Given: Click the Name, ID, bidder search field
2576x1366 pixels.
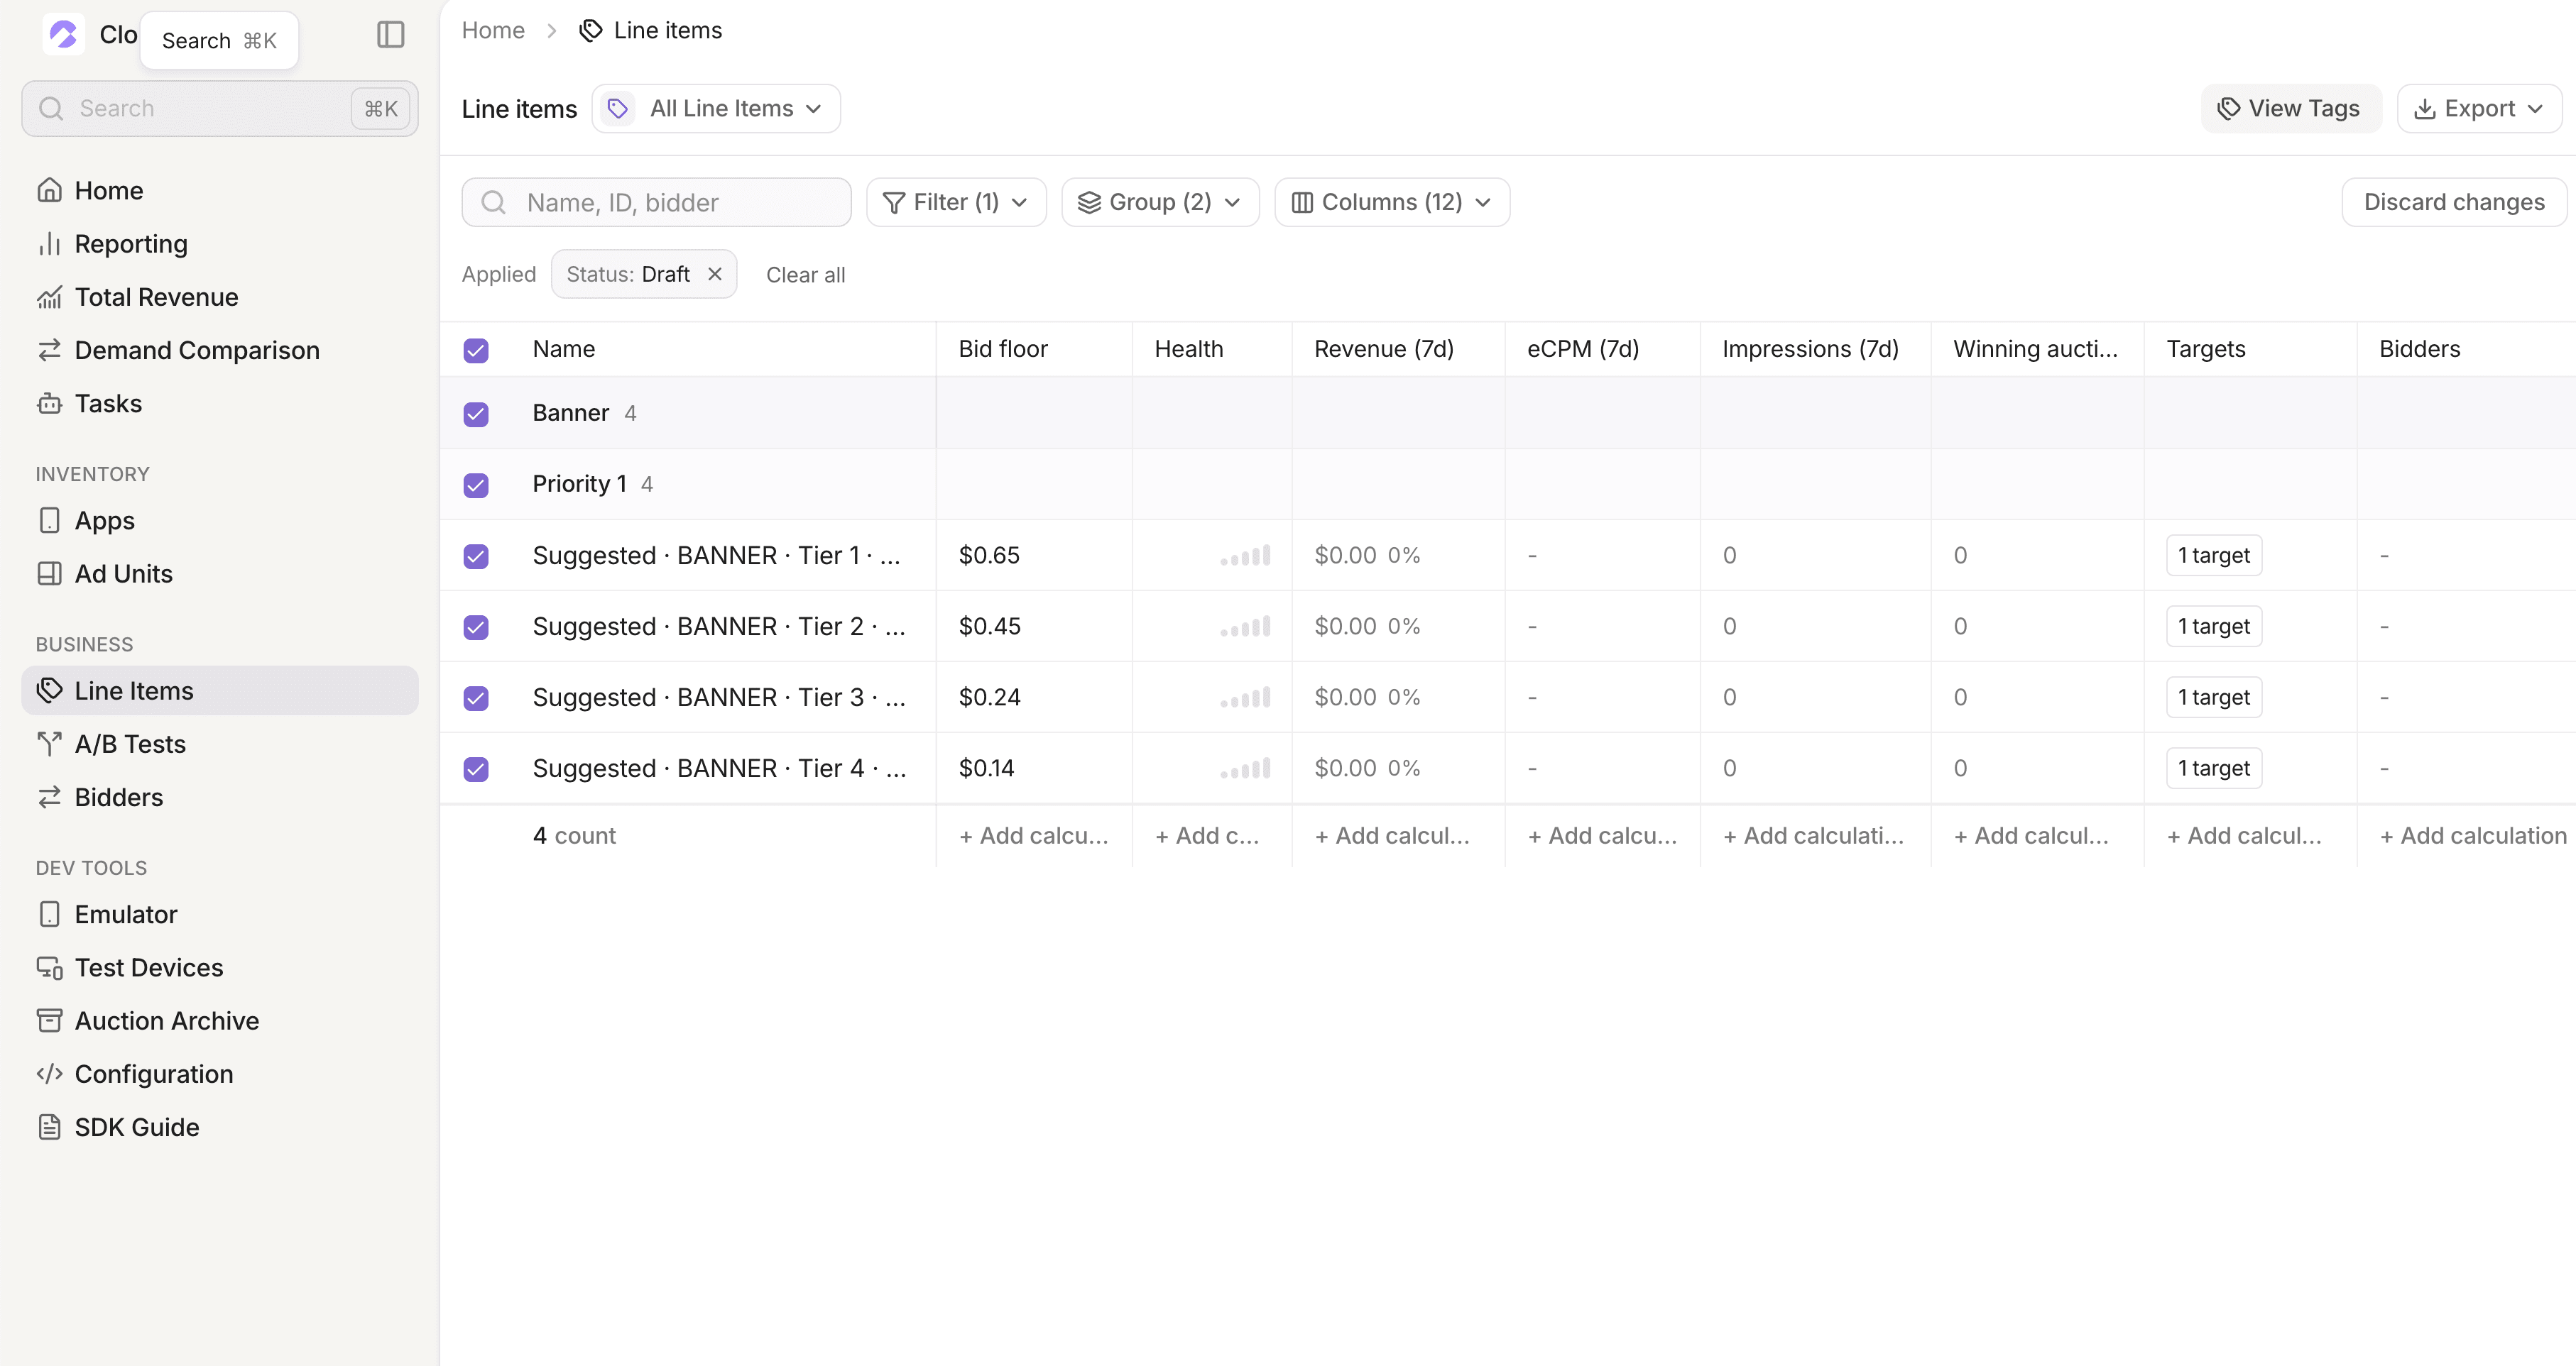Looking at the screenshot, I should pyautogui.click(x=656, y=202).
